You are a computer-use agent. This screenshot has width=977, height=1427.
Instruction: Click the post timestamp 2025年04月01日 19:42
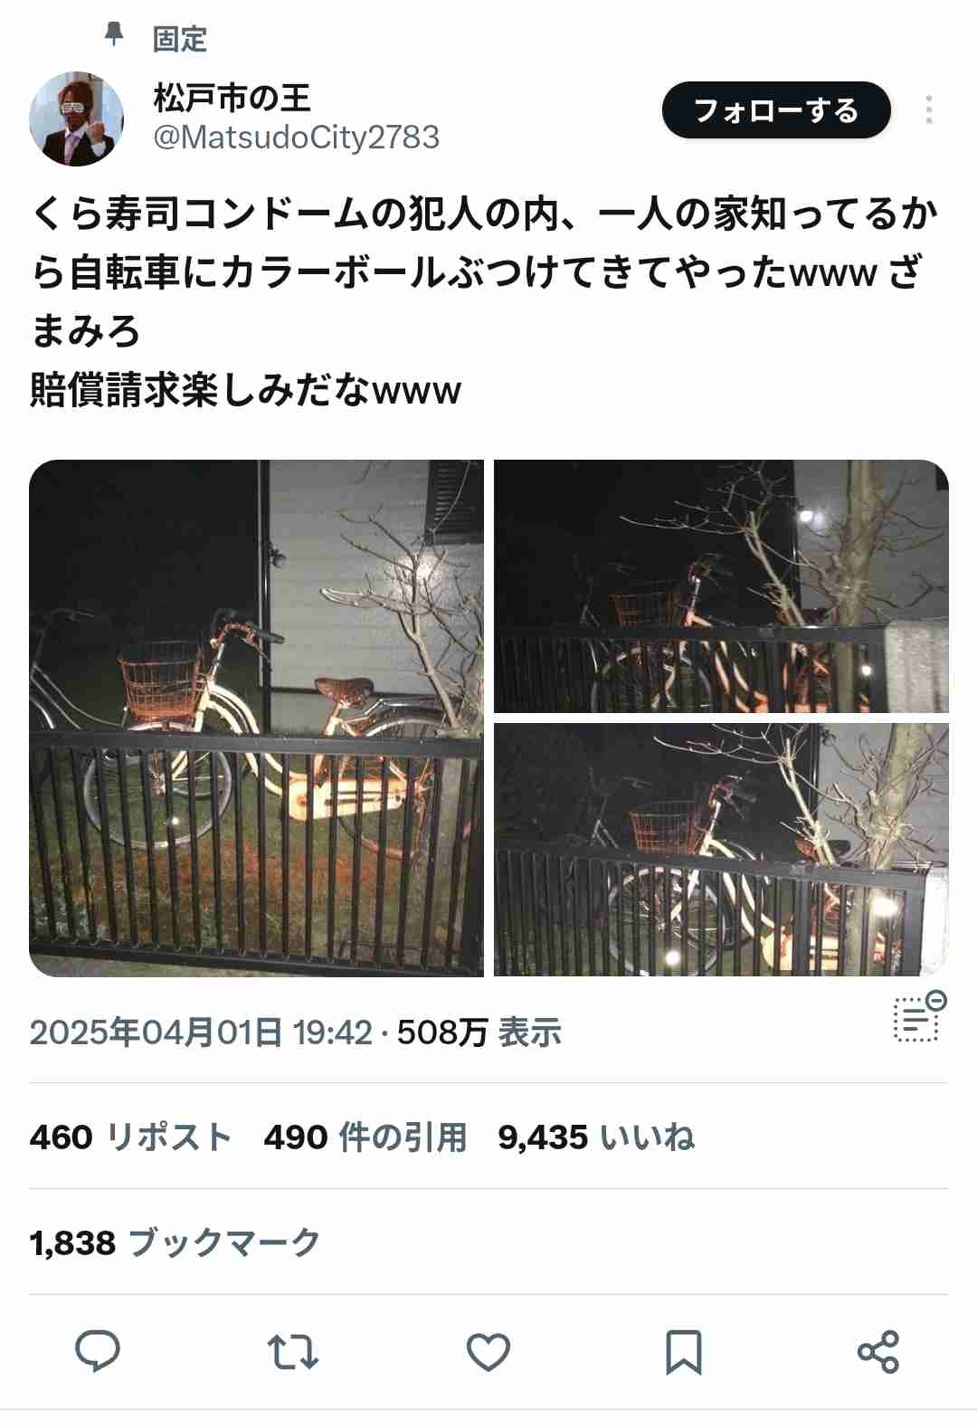[201, 1032]
